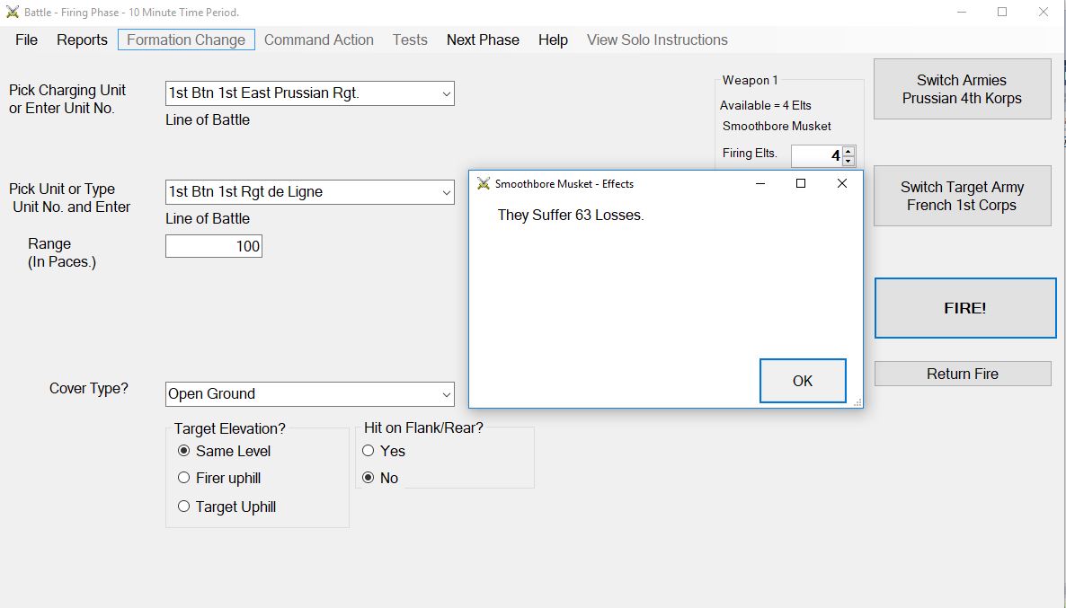Click the FIRE! button
This screenshot has height=608, width=1066.
point(964,308)
